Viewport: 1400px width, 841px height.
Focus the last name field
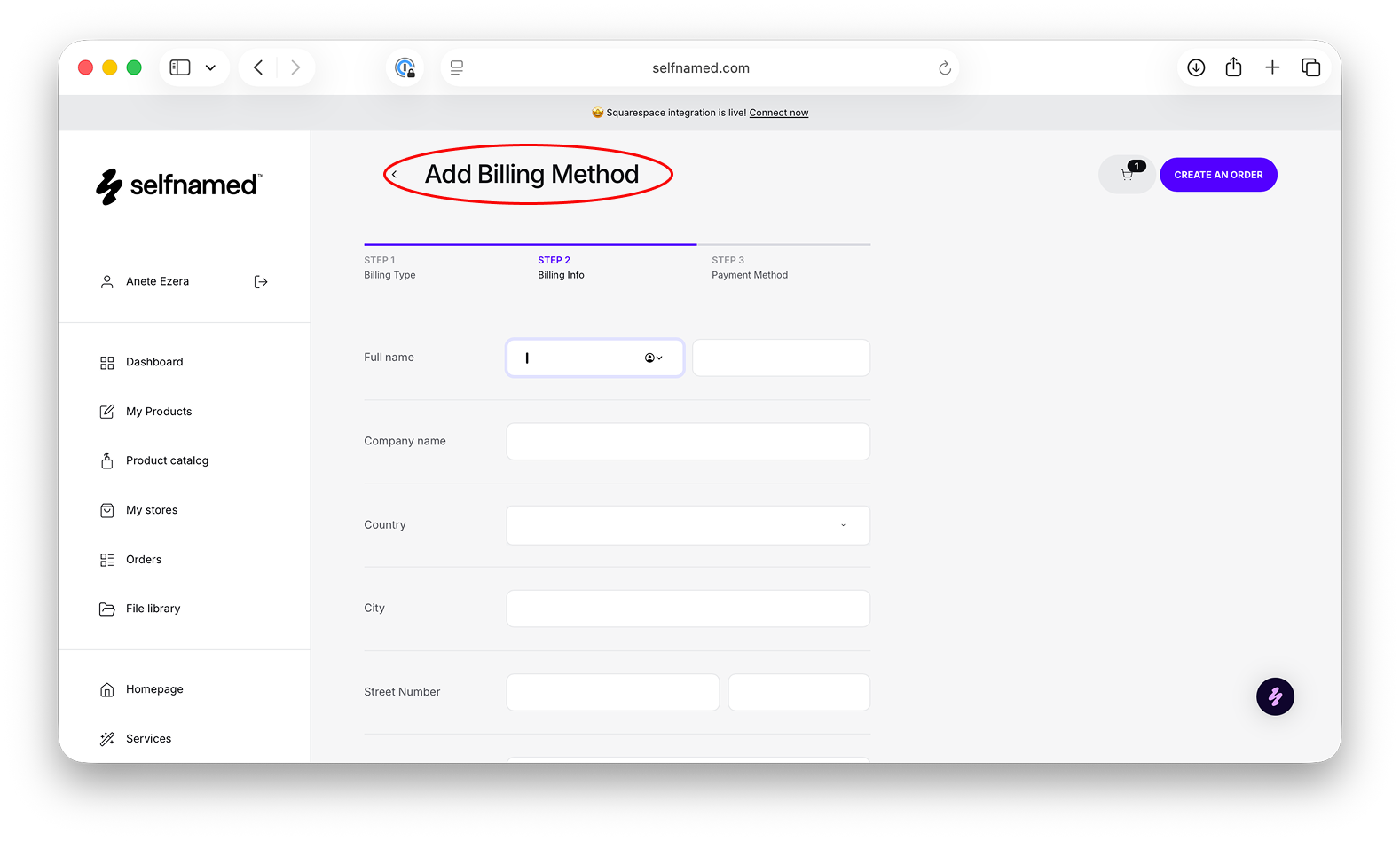[x=782, y=358]
